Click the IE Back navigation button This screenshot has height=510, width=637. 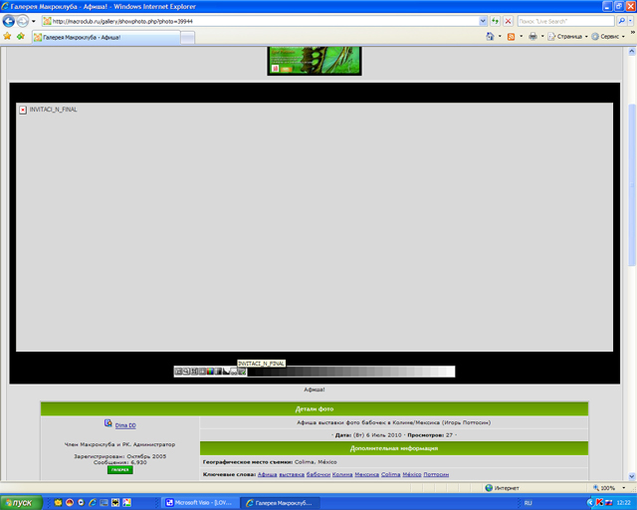coord(8,20)
